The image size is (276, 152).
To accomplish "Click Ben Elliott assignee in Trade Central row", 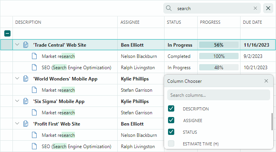I will coord(132,45).
